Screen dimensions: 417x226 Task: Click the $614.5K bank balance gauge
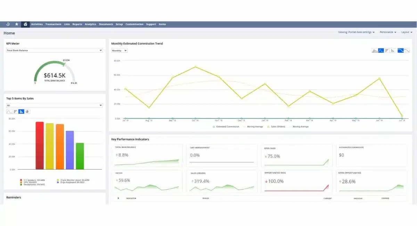pyautogui.click(x=55, y=72)
